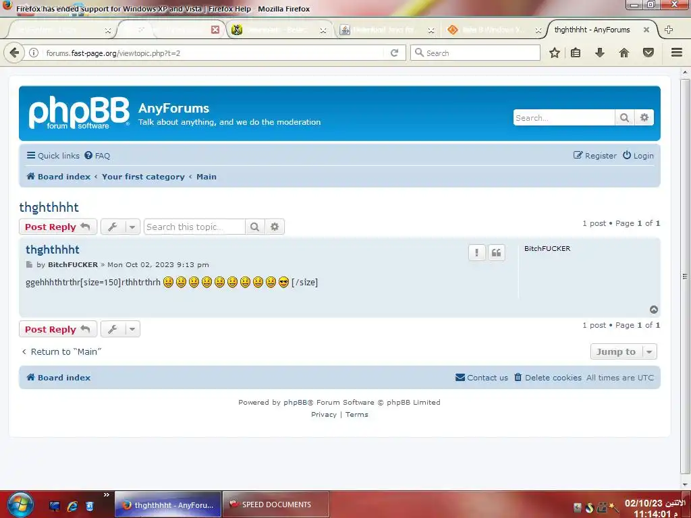Open advanced search from header gear
The width and height of the screenshot is (691, 518).
tap(644, 117)
